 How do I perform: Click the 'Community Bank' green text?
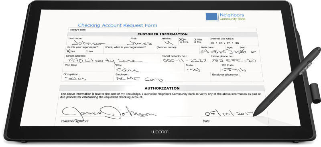coord(232,19)
